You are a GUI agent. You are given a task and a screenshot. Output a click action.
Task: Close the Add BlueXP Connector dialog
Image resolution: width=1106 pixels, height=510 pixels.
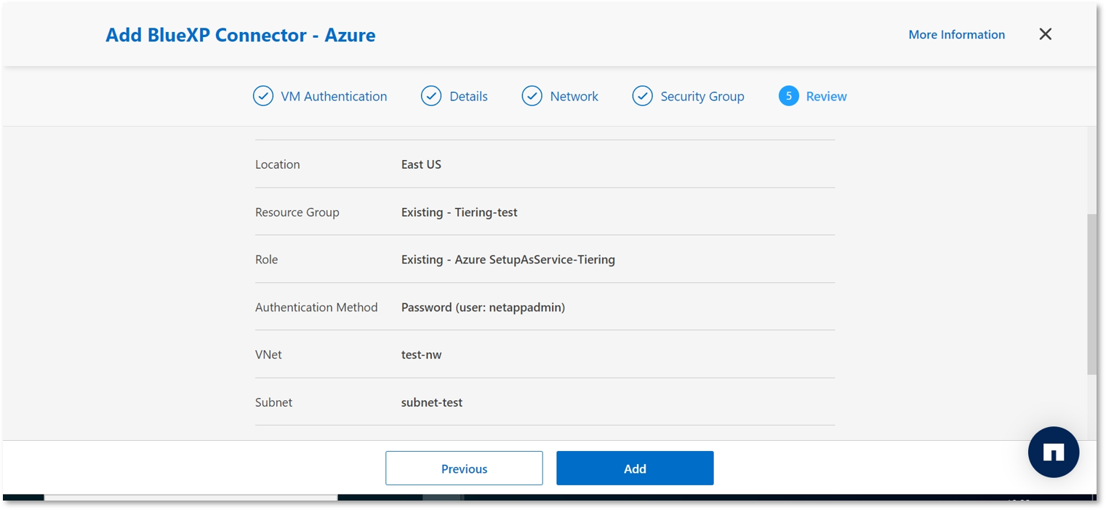click(1046, 34)
